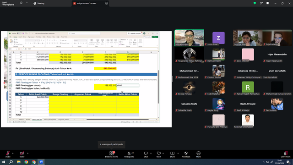
Task: Select Raihan Riyadh Ramadhan's green R avatar
Action: (x=248, y=87)
